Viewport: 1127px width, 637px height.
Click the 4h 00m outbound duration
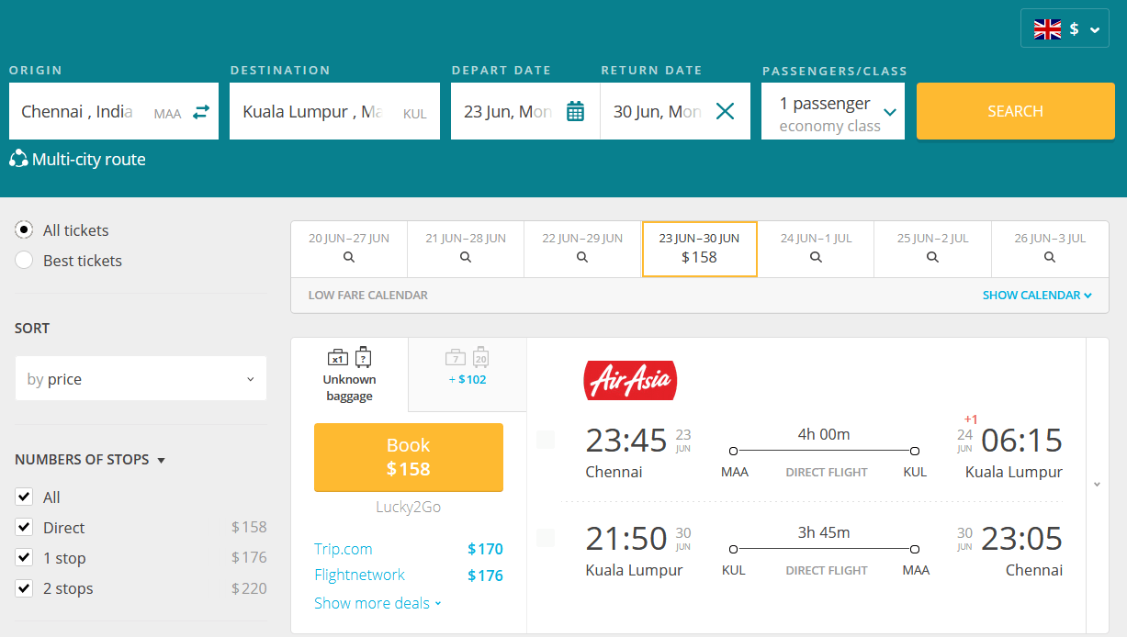coord(823,434)
